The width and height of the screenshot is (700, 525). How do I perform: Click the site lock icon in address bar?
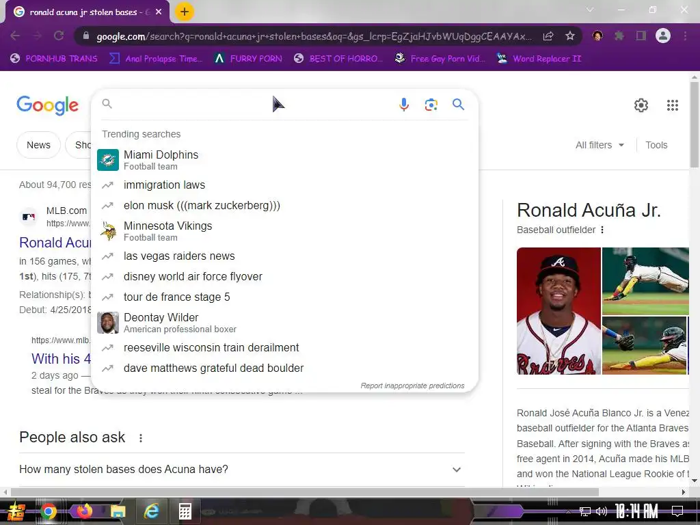[x=86, y=36]
